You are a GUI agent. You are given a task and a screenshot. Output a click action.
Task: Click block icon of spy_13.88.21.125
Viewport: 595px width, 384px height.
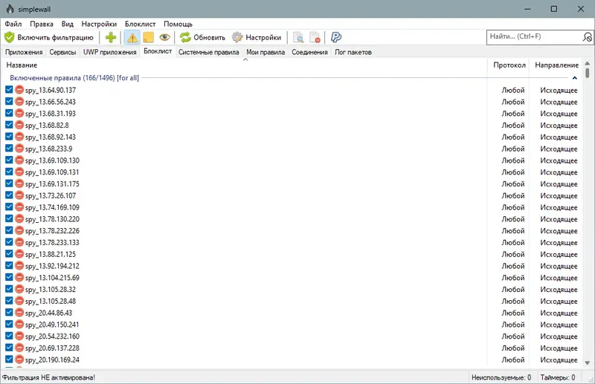tap(19, 254)
